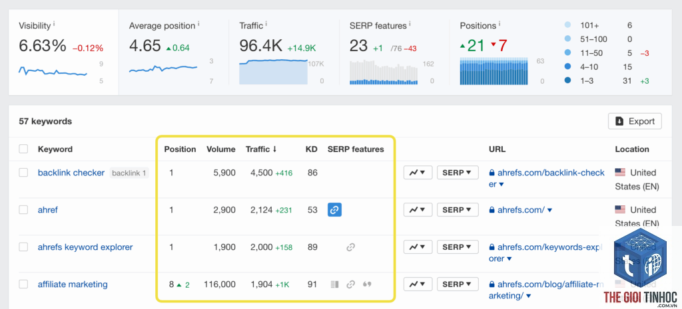The height and width of the screenshot is (309, 682).
Task: Click the URL column header
Action: [x=497, y=150]
